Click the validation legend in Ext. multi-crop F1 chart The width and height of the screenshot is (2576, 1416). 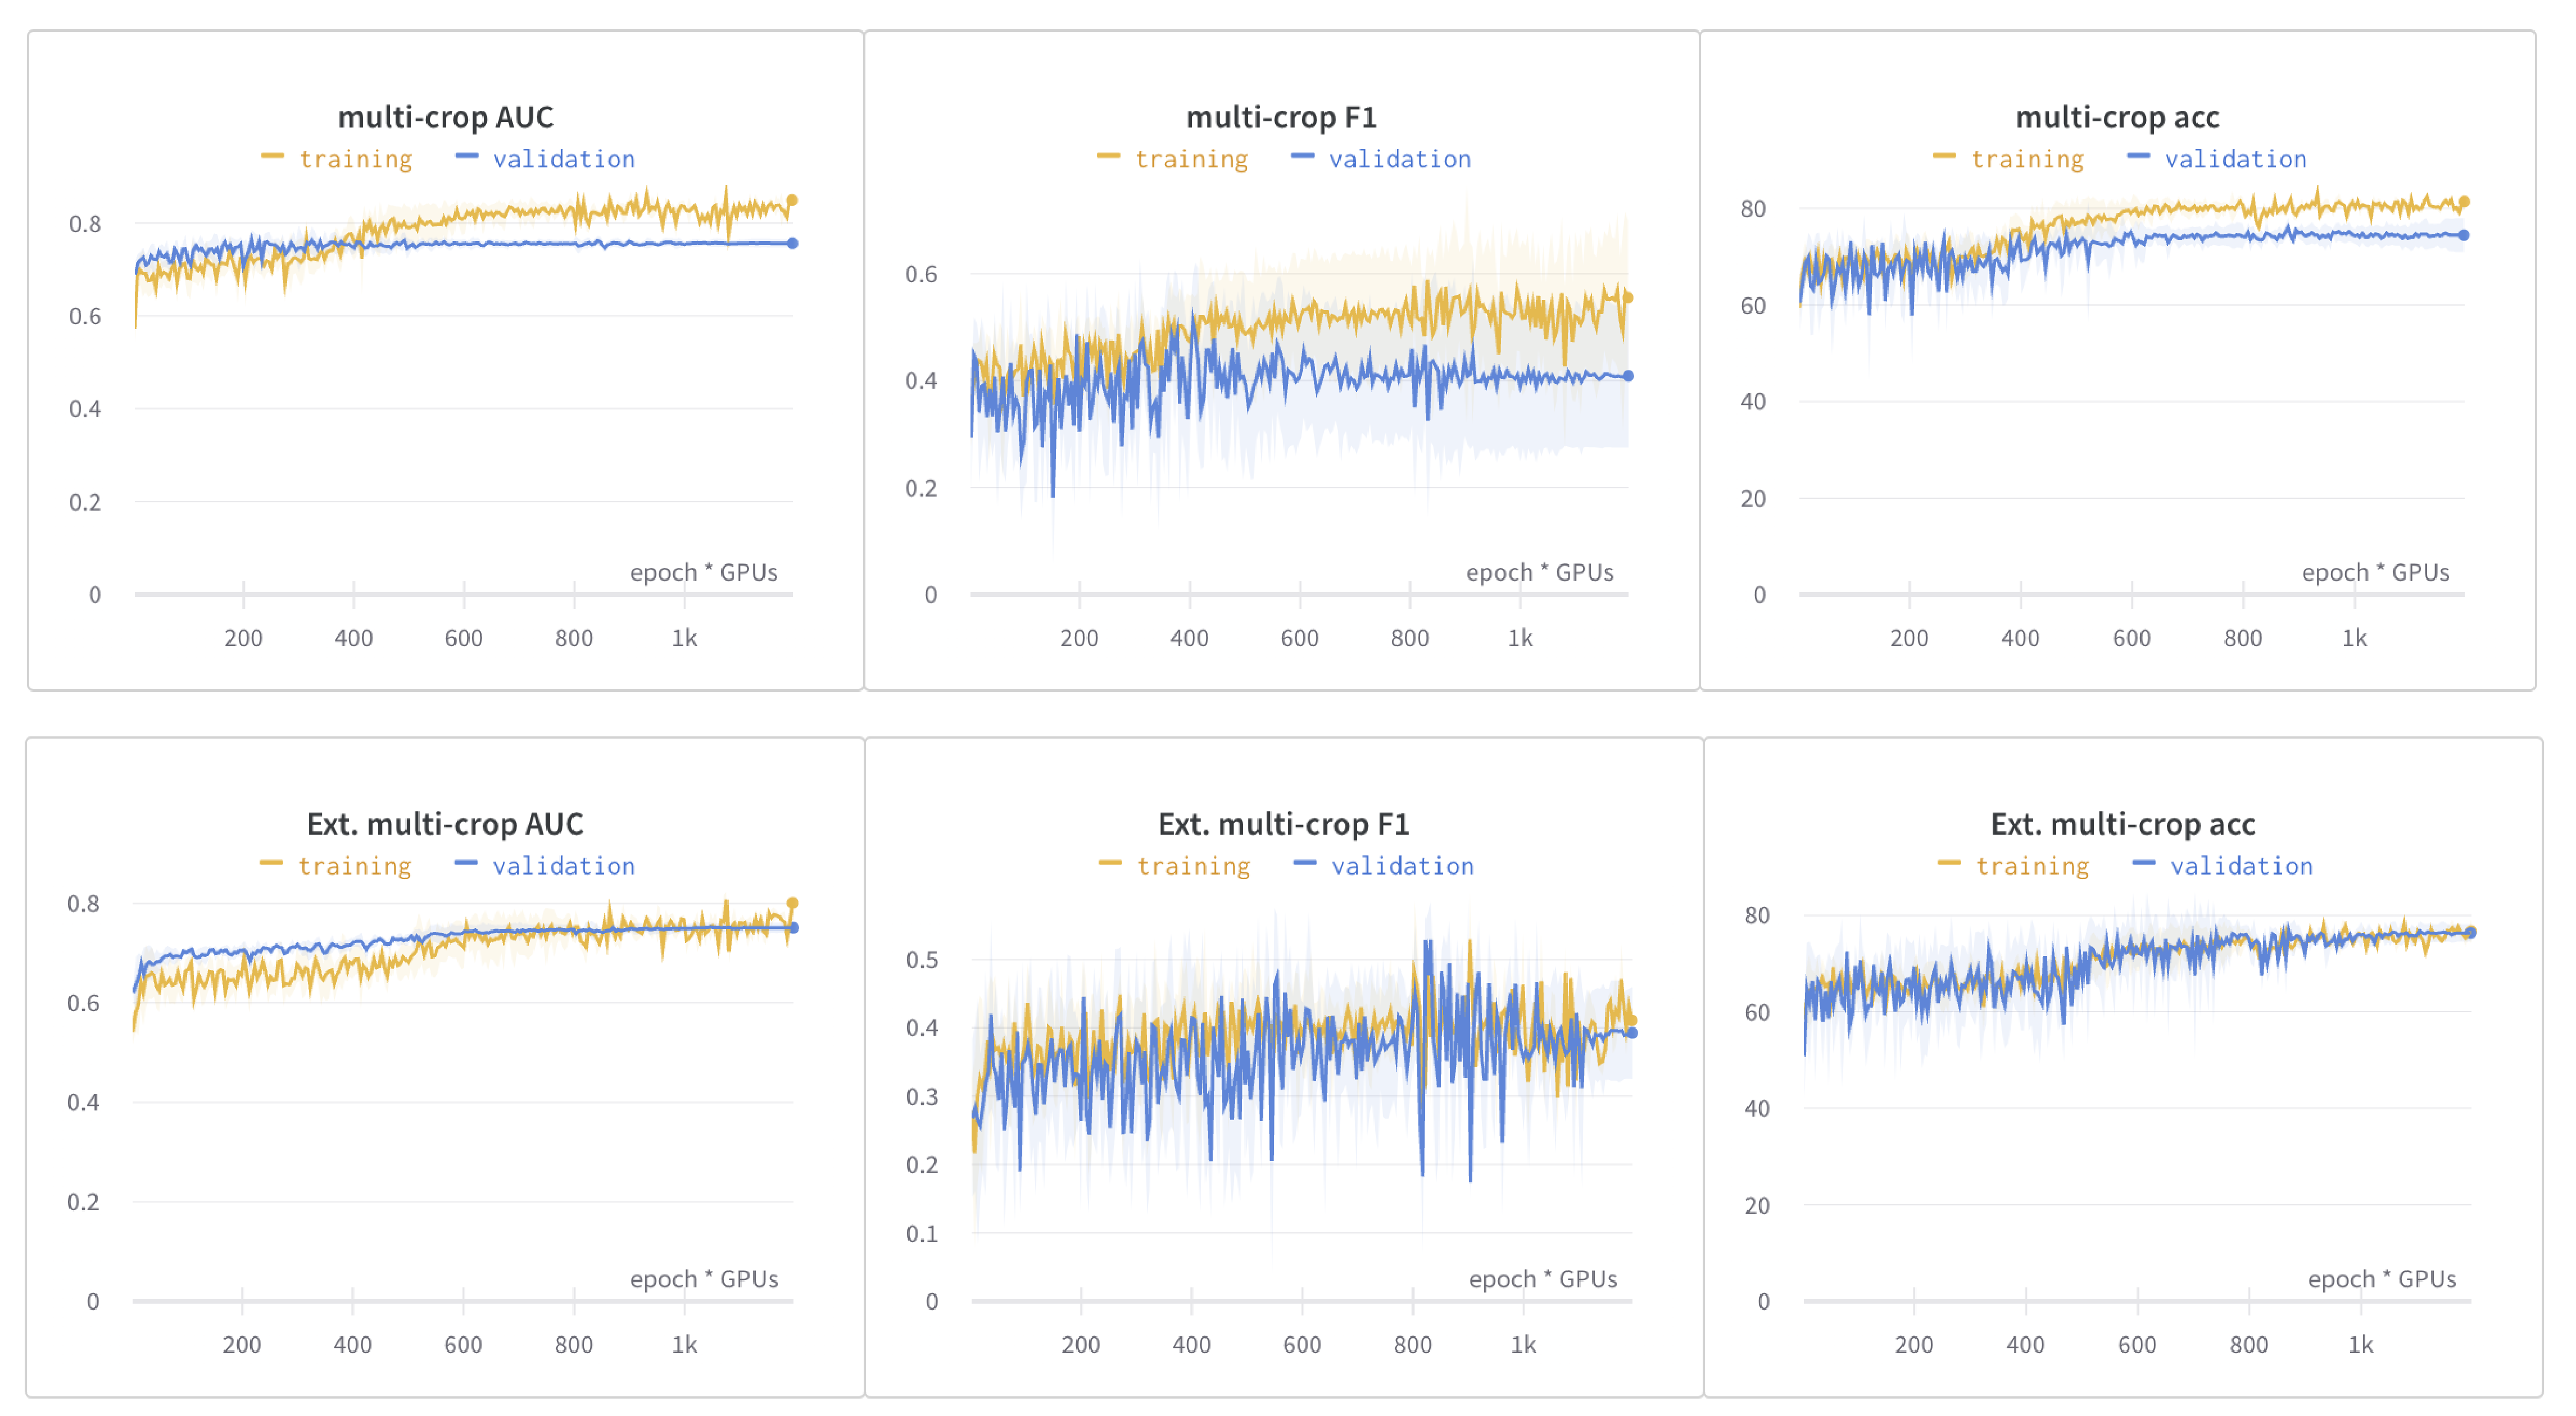coord(1384,866)
